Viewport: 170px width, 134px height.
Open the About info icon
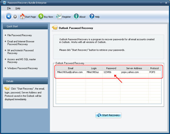pyautogui.click(x=76, y=16)
